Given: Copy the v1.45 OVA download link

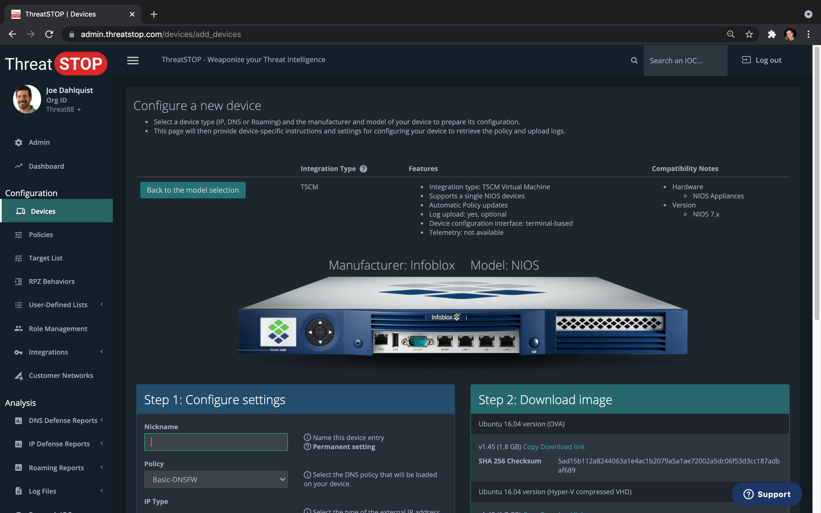Looking at the screenshot, I should coord(553,447).
